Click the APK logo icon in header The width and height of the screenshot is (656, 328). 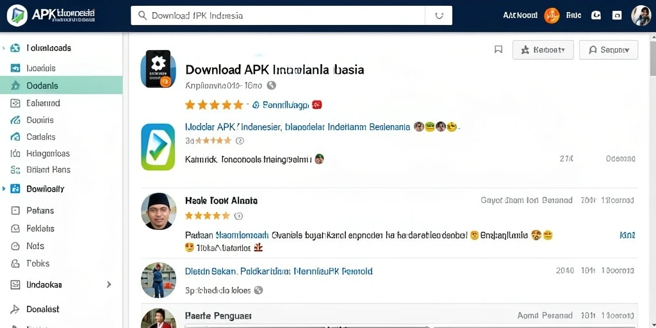click(17, 16)
